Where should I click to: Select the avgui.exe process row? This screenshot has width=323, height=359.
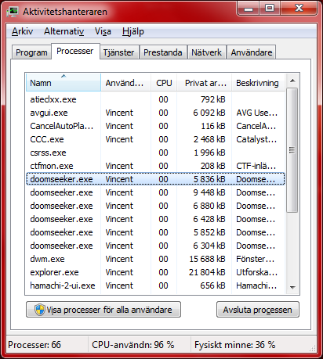coord(155,113)
